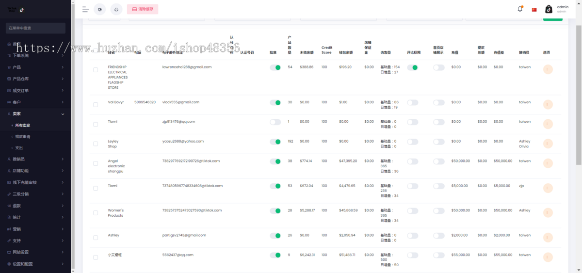This screenshot has width=582, height=273.
Task: Disable approval toggle for Ashley seller
Action: point(275,236)
